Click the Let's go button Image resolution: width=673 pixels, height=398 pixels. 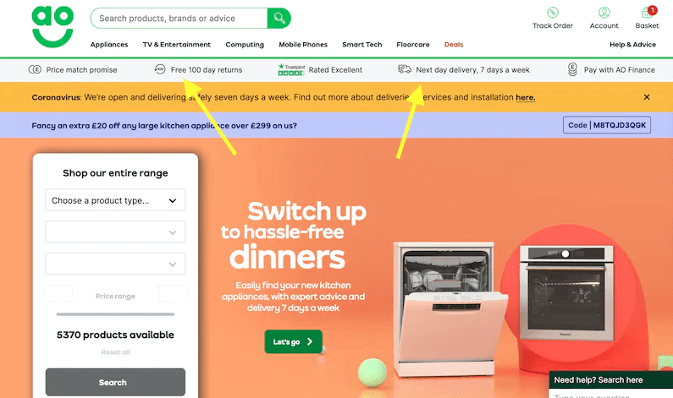click(x=293, y=341)
